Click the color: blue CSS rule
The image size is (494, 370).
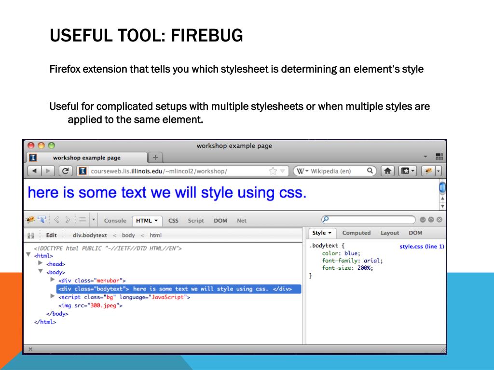(341, 253)
